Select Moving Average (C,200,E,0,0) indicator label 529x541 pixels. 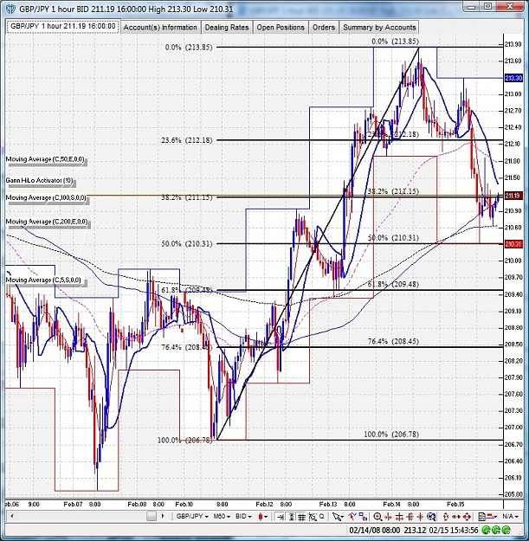47,222
